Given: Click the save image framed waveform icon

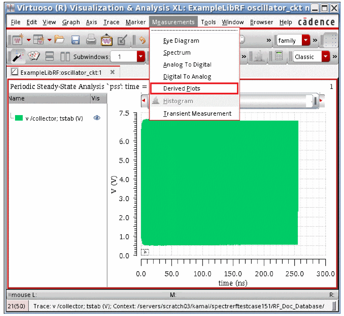Looking at the screenshot, I should coord(106,40).
